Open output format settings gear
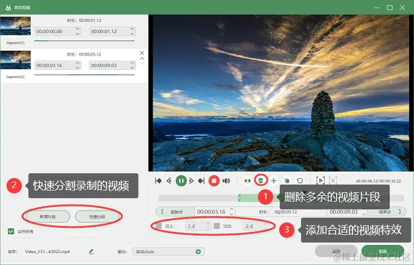414x265 pixels. tap(198, 252)
